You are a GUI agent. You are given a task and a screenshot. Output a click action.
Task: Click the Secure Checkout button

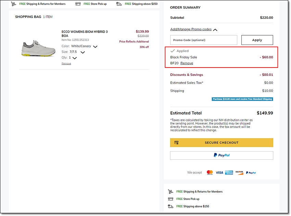(x=222, y=143)
